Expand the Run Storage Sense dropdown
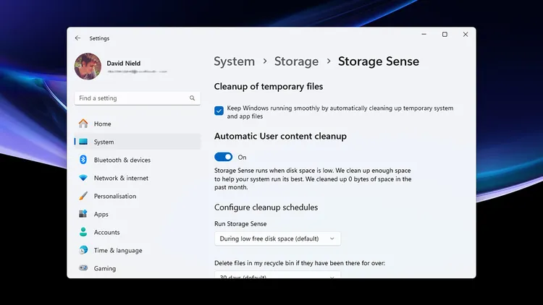543x305 pixels. click(x=277, y=239)
